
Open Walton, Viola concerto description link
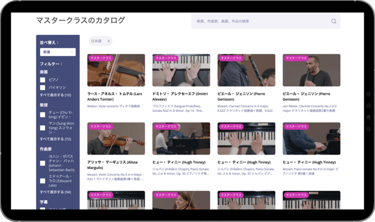114,106
